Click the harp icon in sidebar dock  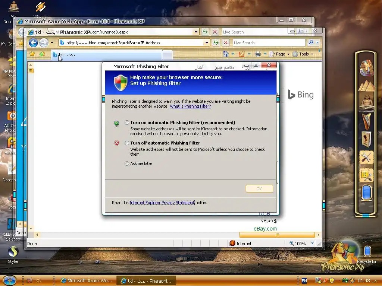(366, 121)
